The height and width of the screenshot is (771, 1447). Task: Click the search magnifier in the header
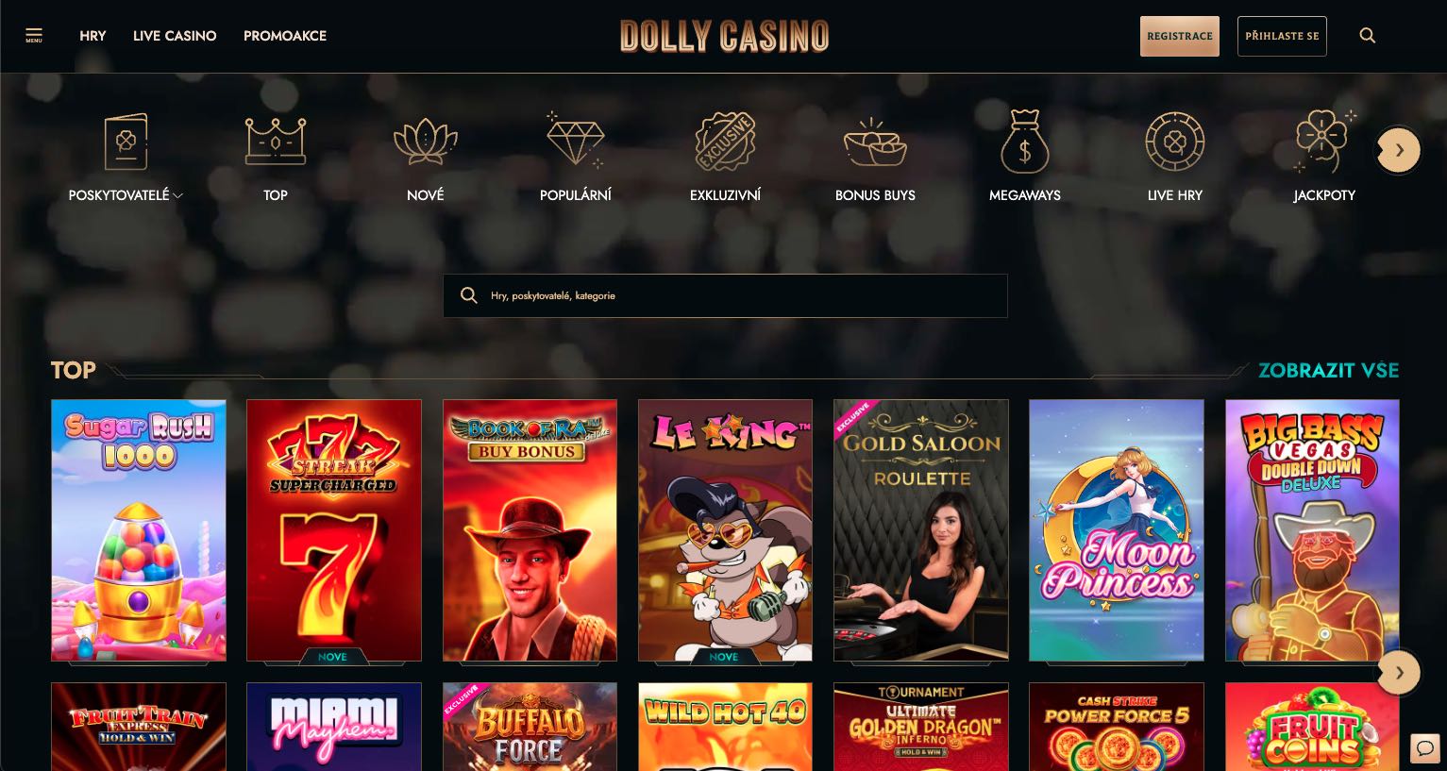point(1367,36)
